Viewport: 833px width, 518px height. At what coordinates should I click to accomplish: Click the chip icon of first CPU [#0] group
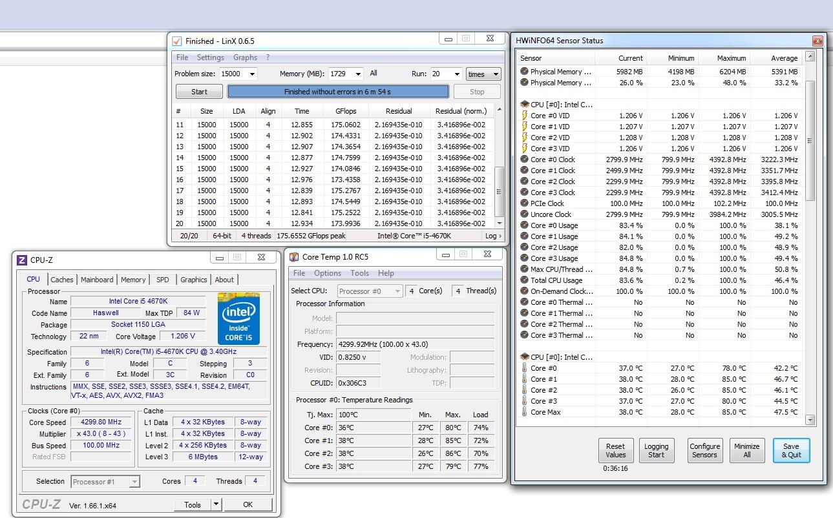[x=524, y=104]
